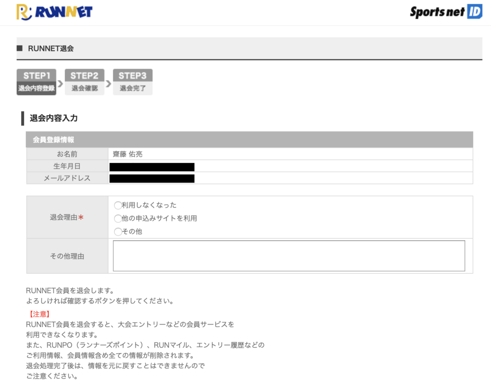
Task: Click the メールアドレス label cell
Action: coord(67,178)
